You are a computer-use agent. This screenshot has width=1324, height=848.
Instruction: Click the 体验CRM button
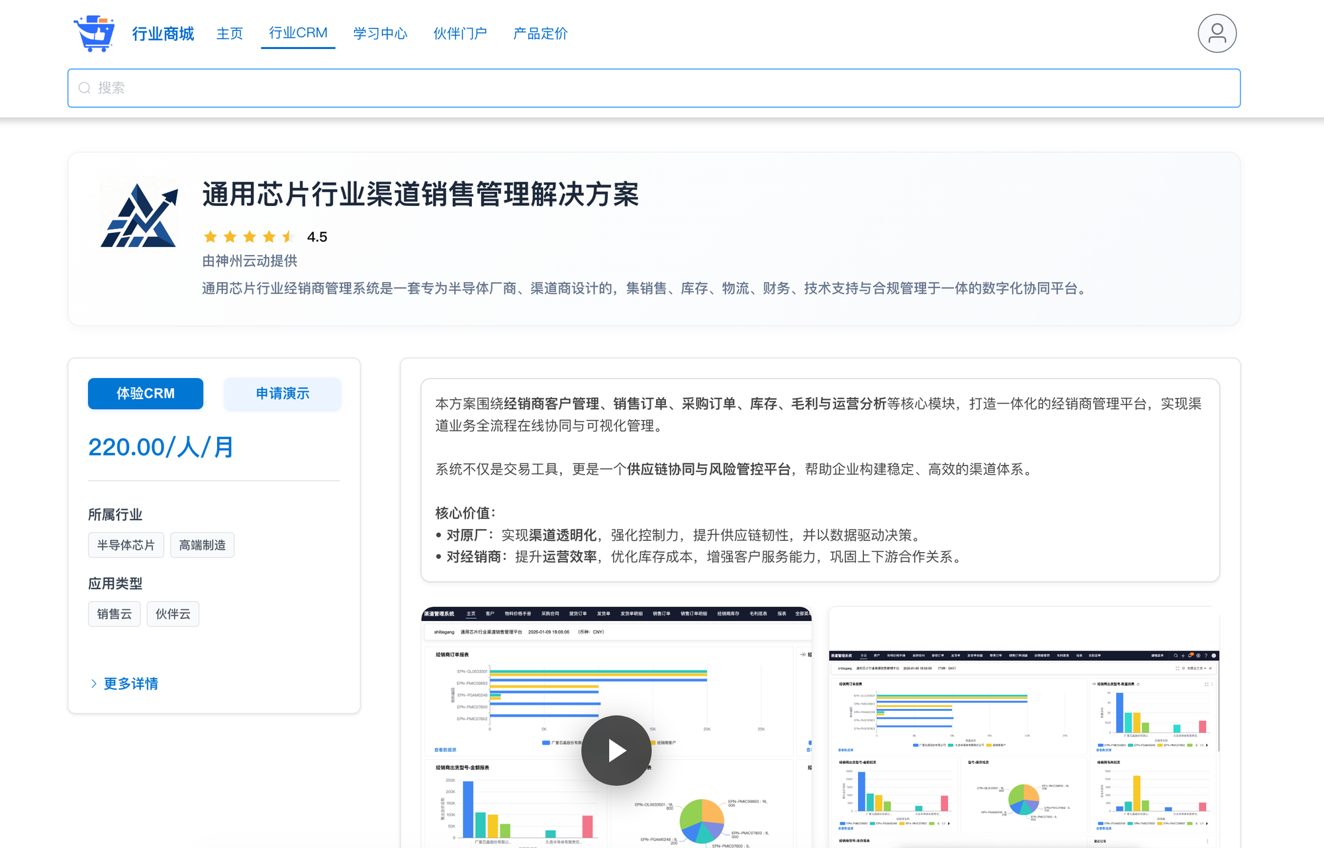[146, 394]
